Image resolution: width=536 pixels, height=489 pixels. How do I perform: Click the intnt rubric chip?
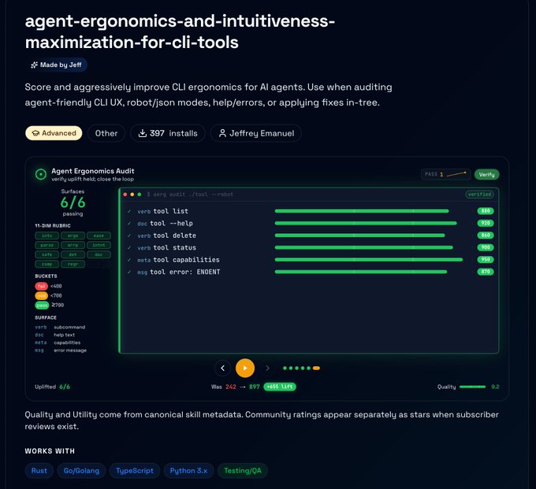coord(99,245)
